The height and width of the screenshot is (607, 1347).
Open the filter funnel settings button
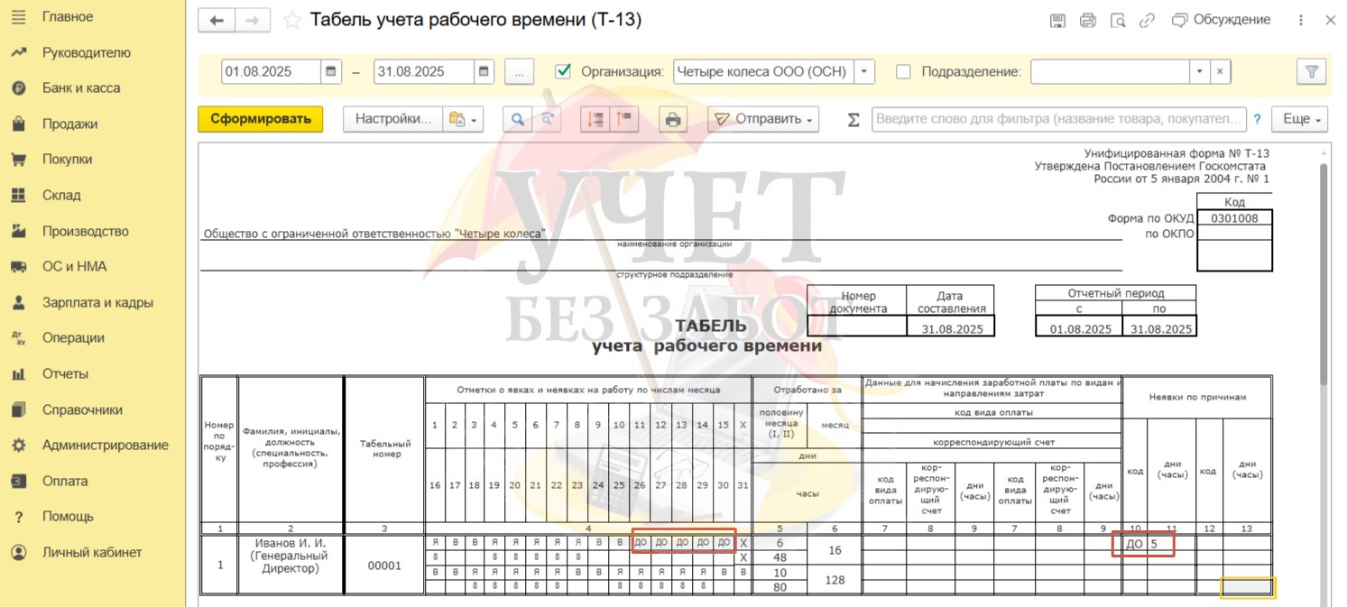click(1312, 71)
